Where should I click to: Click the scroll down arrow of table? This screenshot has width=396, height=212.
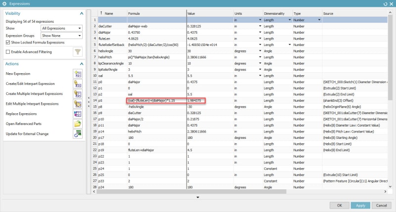tap(390, 187)
